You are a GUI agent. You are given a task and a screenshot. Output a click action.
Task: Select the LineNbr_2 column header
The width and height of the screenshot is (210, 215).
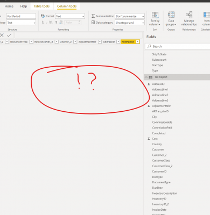pos(66,42)
